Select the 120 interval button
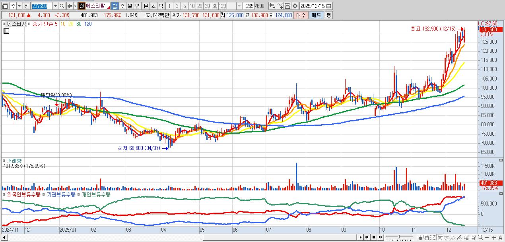Viewport: 505px width, 242px height. point(222,6)
